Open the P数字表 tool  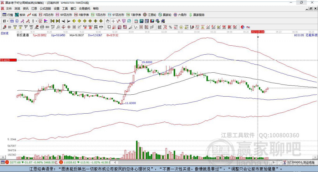click(x=82, y=15)
